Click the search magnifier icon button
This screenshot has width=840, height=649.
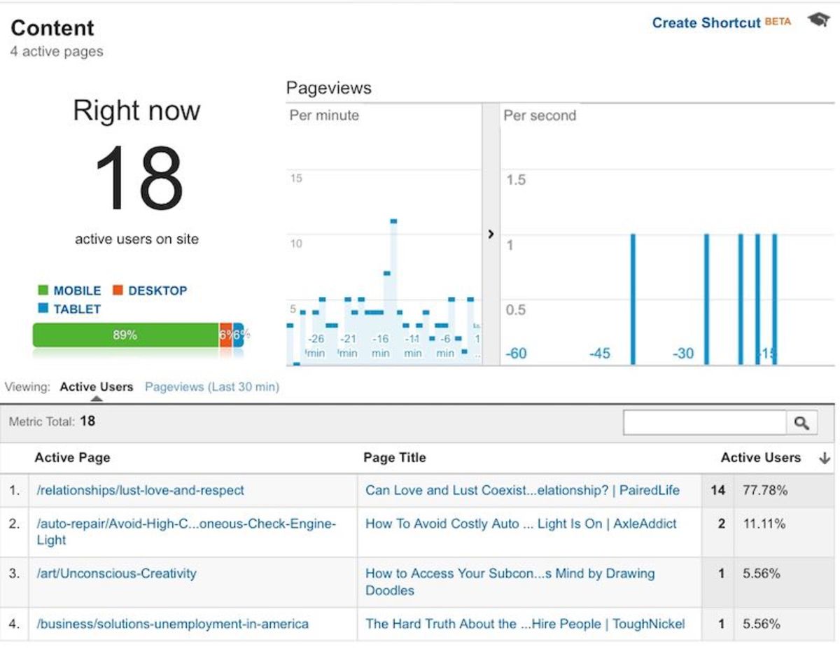(801, 423)
